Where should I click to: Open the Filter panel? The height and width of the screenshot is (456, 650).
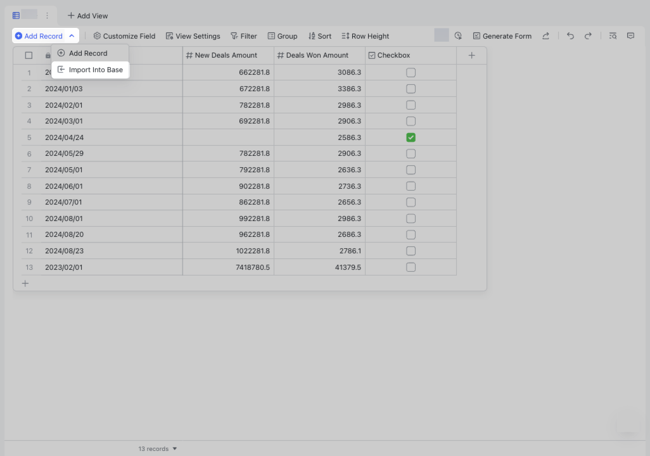244,36
